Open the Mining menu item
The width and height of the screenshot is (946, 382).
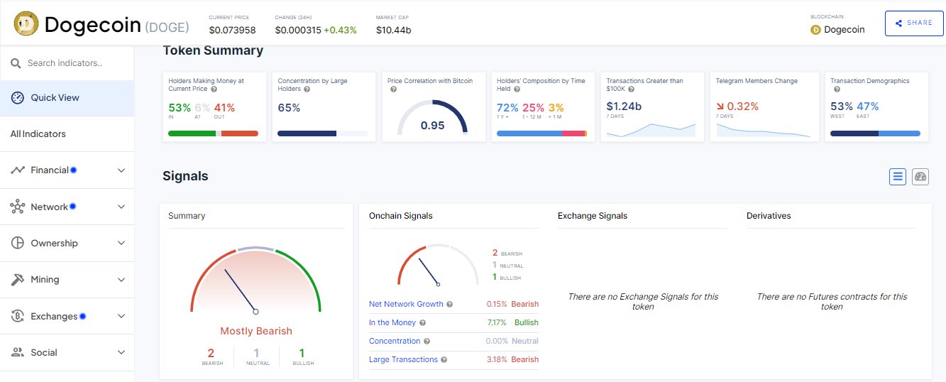[x=67, y=280]
